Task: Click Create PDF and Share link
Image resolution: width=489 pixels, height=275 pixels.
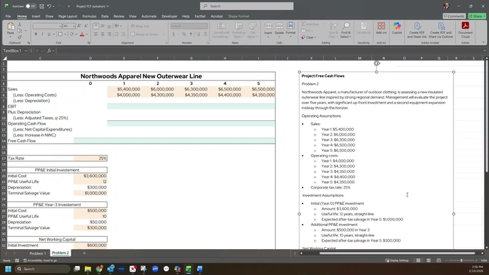Action: point(417,29)
